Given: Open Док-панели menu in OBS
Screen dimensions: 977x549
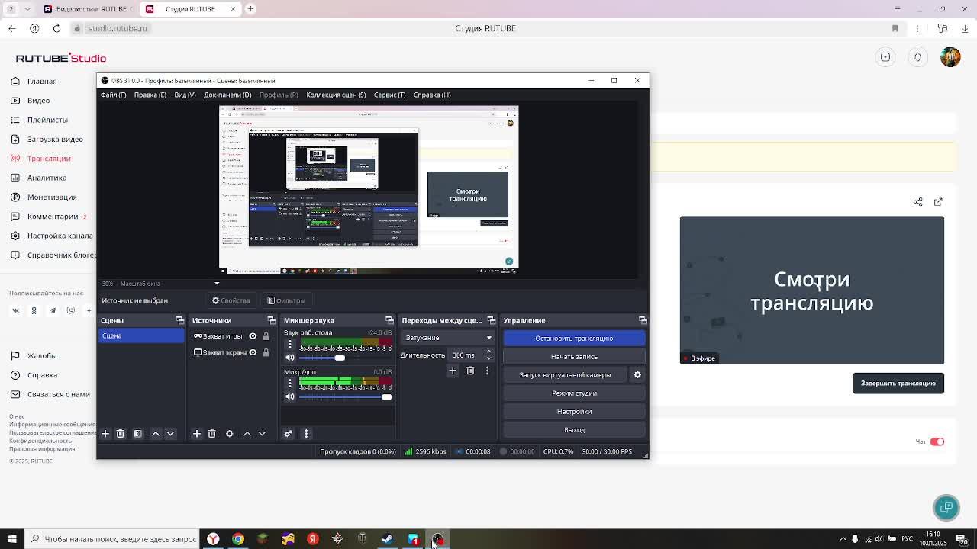Looking at the screenshot, I should click(227, 95).
